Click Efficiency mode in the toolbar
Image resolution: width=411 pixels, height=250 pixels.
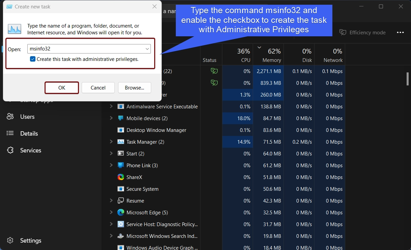point(362,33)
